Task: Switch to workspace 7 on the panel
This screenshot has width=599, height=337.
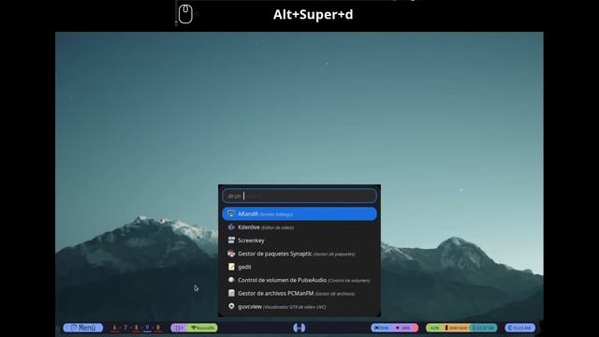Action: [125, 328]
